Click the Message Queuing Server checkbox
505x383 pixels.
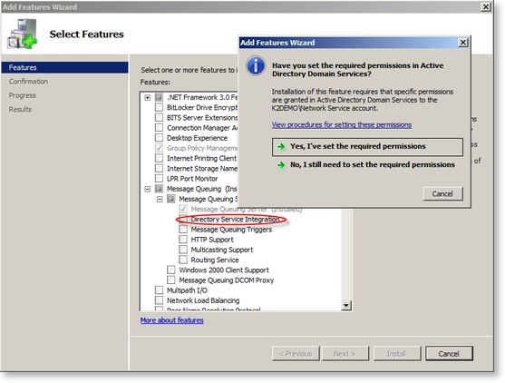point(183,209)
